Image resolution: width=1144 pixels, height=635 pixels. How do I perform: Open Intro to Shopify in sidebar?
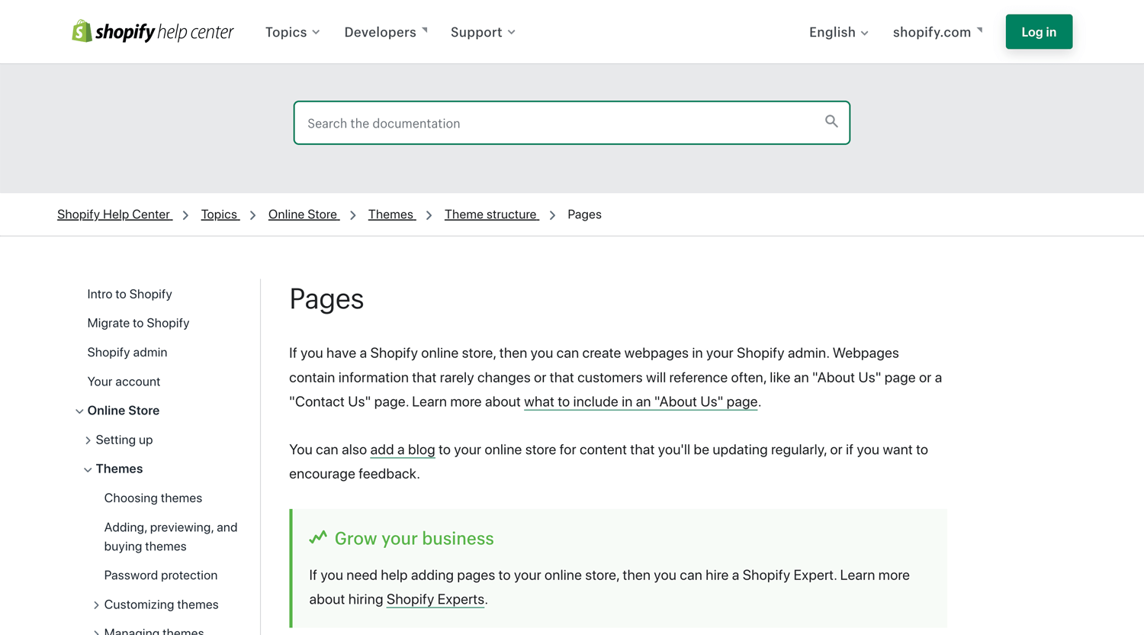130,294
